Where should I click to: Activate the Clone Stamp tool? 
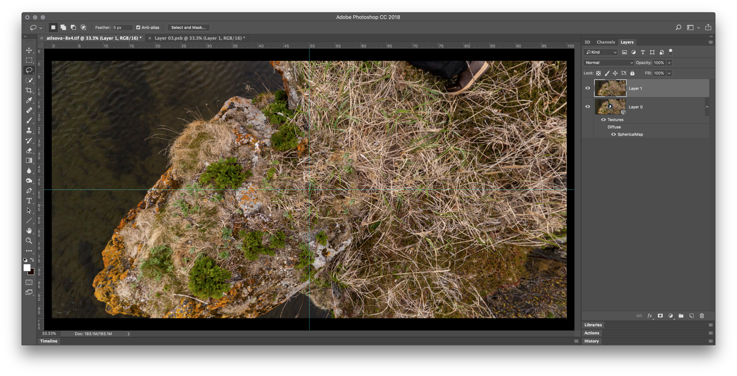pos(29,131)
